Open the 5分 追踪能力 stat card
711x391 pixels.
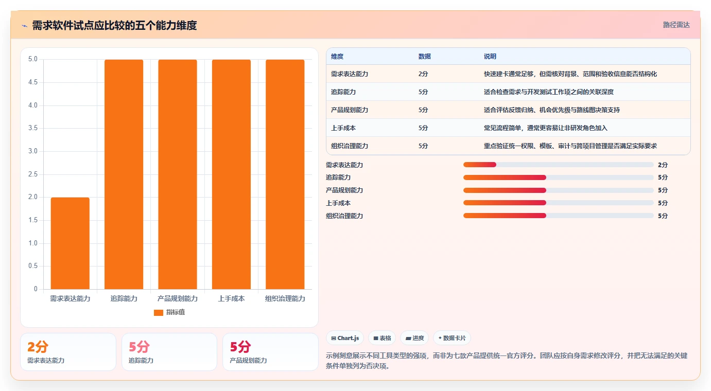(x=169, y=352)
